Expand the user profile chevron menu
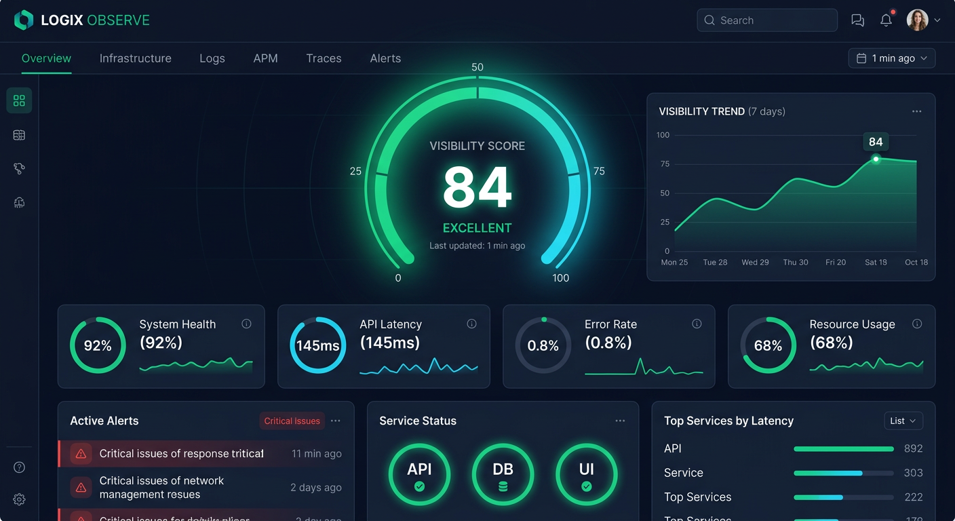955x521 pixels. pyautogui.click(x=937, y=21)
